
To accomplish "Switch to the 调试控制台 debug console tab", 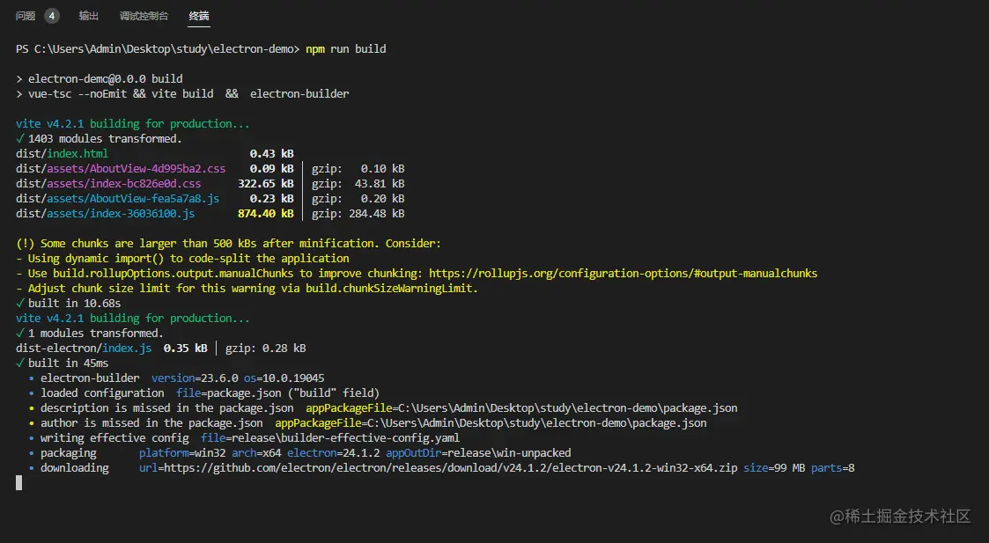I will (144, 16).
